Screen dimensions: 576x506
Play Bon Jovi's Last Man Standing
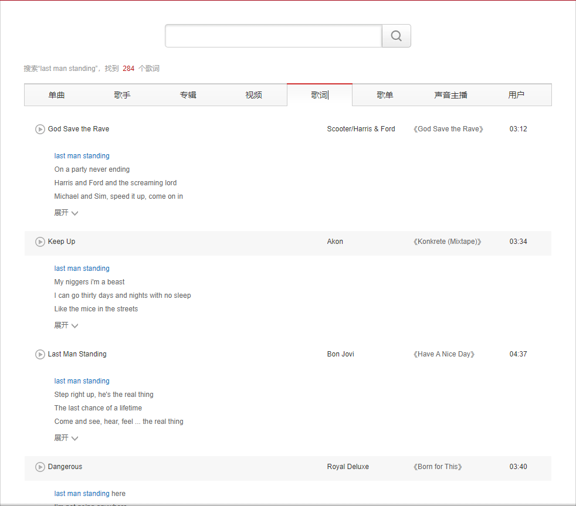[x=40, y=354]
